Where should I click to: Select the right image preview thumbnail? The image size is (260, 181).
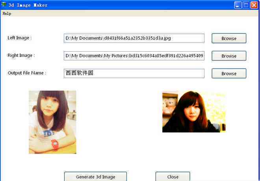[x=194, y=112]
